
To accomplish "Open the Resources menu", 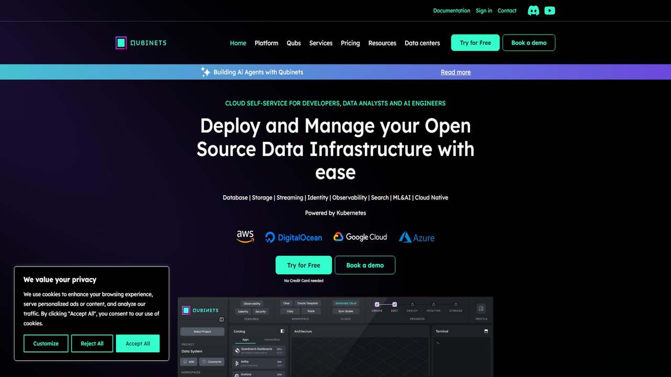I will coord(382,43).
